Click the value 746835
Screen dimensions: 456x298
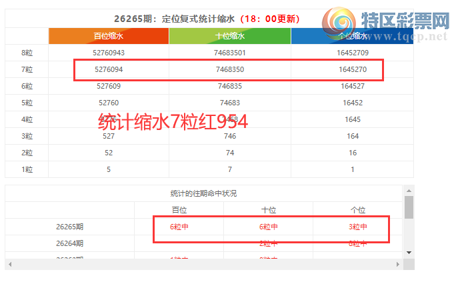[x=230, y=87]
